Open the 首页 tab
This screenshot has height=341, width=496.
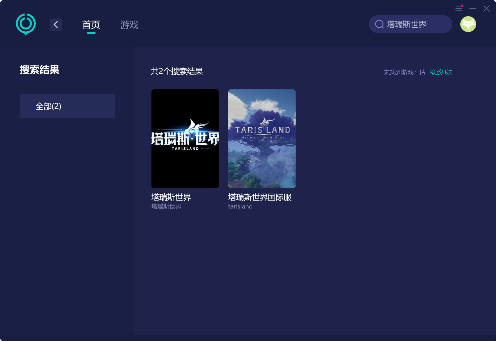pos(91,25)
